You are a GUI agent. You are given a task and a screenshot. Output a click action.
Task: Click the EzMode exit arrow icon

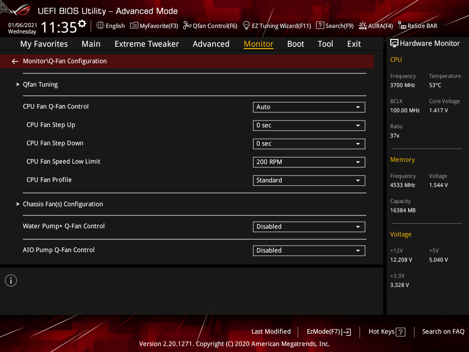(347, 332)
